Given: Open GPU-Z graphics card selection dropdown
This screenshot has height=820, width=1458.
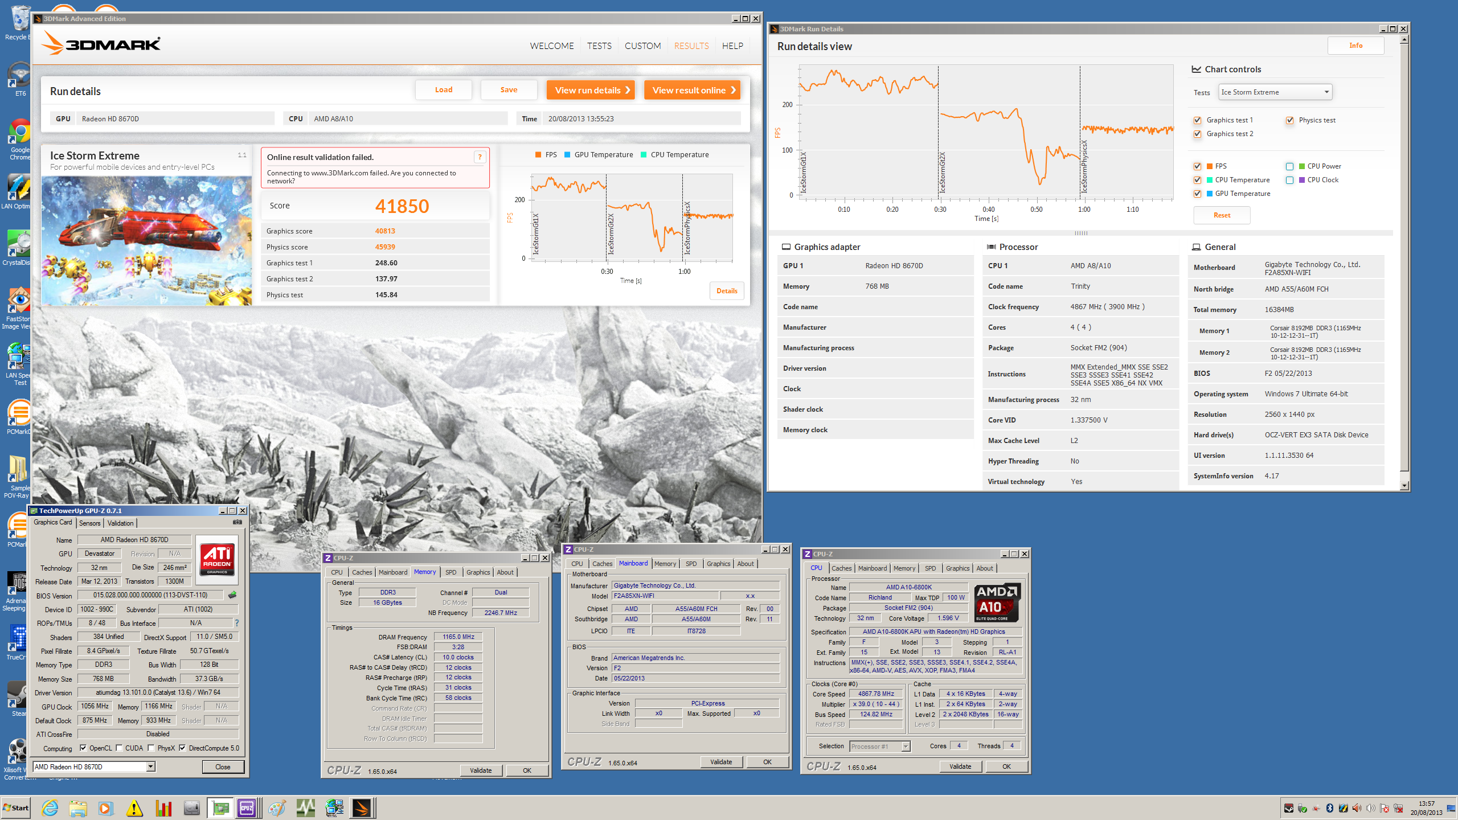Looking at the screenshot, I should pos(94,767).
